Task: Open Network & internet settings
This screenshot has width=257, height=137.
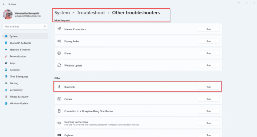Action: 20,50
